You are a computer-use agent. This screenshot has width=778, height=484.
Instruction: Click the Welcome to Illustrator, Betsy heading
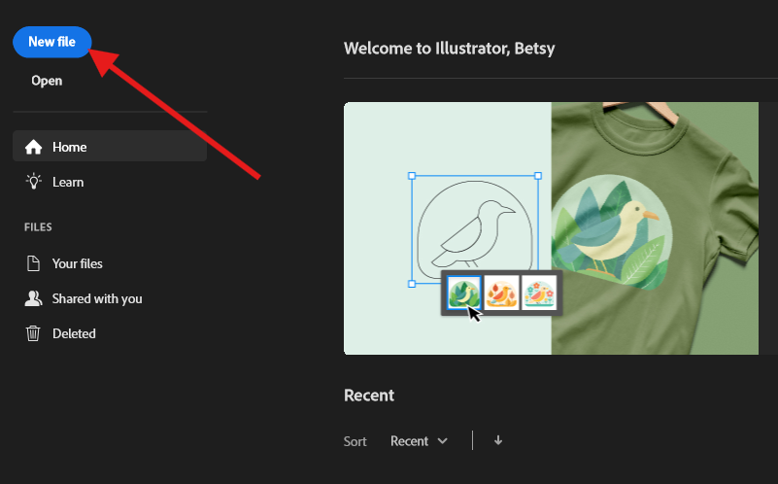pos(450,49)
